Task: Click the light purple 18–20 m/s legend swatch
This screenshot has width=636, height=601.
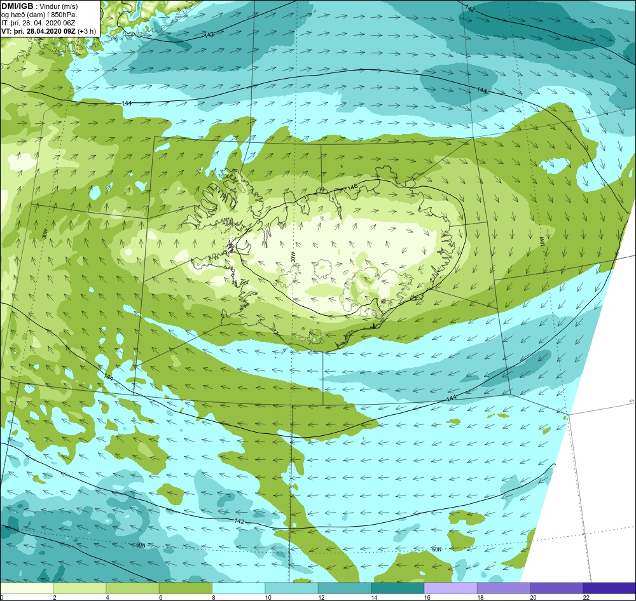Action: tap(503, 588)
